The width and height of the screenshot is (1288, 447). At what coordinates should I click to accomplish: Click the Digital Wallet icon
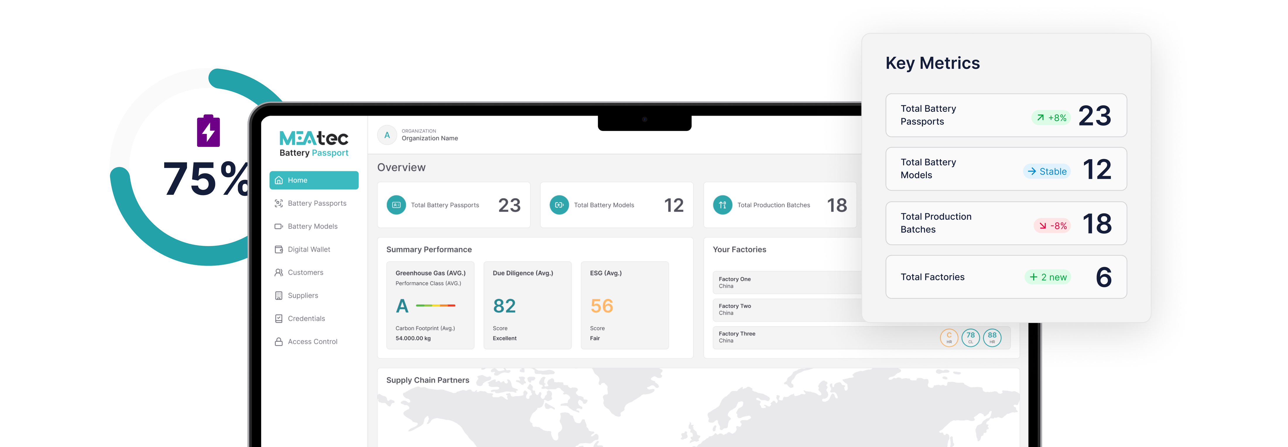(278, 249)
